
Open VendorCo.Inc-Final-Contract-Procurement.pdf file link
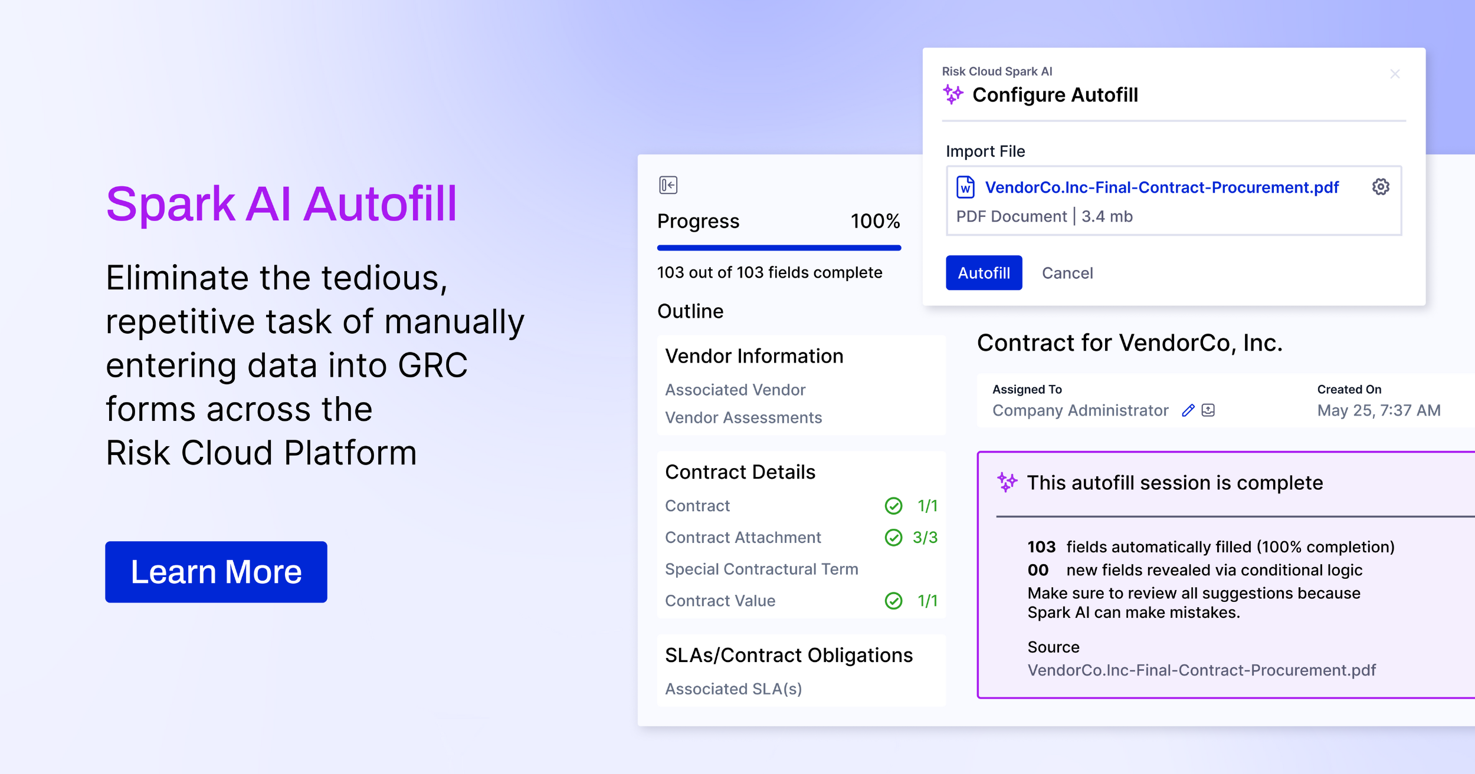pyautogui.click(x=1161, y=187)
